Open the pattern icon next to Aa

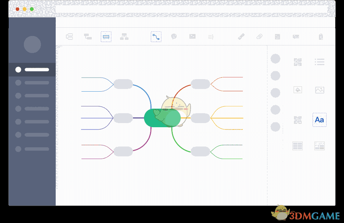coord(298,120)
